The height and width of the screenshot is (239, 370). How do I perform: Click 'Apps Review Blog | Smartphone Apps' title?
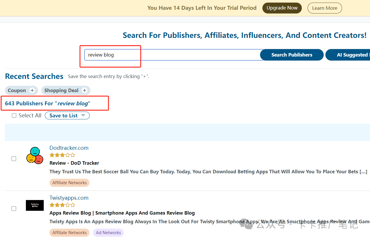[x=122, y=213]
